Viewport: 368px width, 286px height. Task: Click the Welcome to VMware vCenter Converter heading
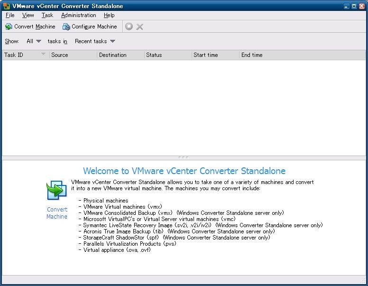click(184, 171)
